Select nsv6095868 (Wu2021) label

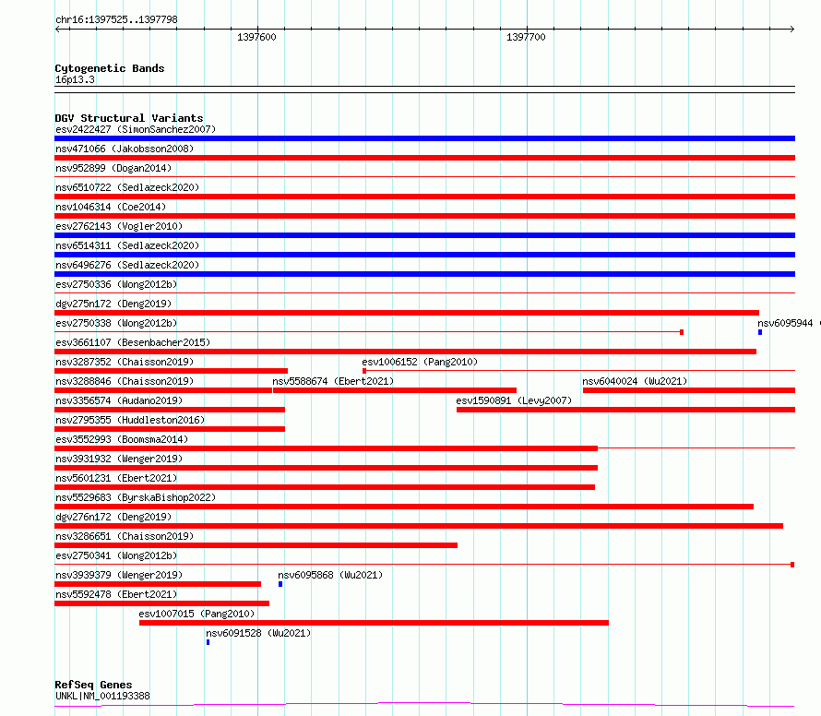point(330,575)
